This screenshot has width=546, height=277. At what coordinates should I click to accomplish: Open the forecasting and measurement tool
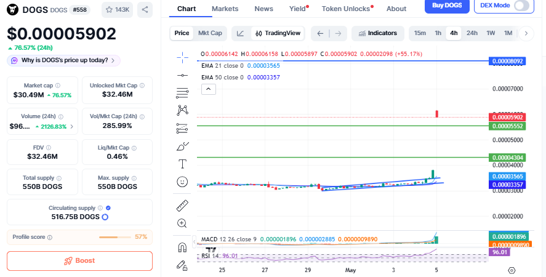coord(182,129)
